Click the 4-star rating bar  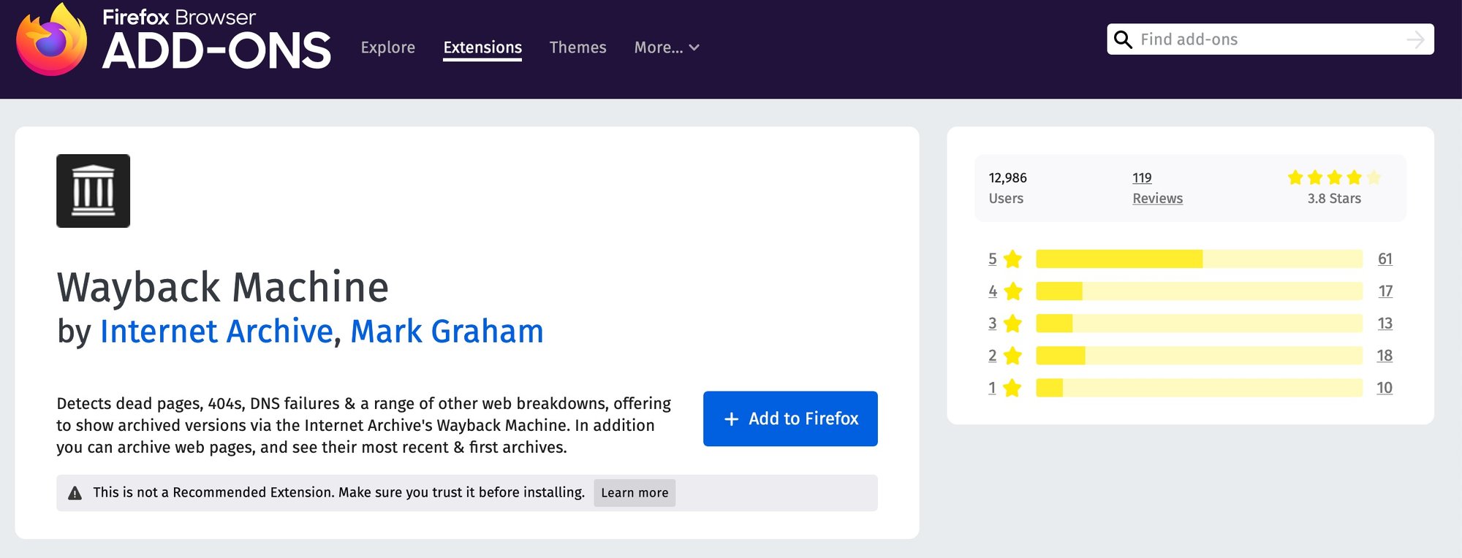(1199, 291)
